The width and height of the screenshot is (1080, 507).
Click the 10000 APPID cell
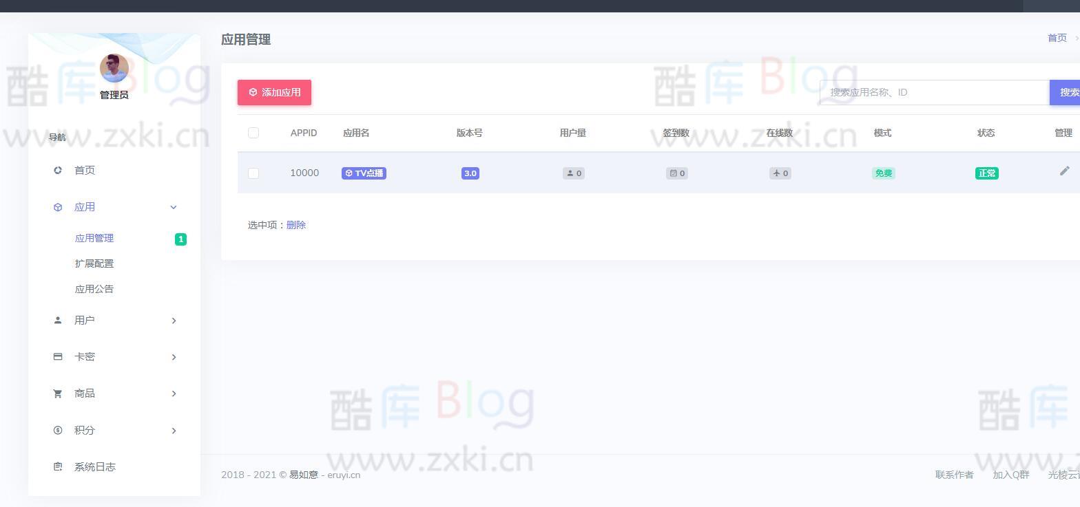pyautogui.click(x=304, y=173)
